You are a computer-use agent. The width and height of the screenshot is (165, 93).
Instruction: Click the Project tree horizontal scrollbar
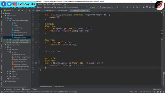tap(14, 87)
